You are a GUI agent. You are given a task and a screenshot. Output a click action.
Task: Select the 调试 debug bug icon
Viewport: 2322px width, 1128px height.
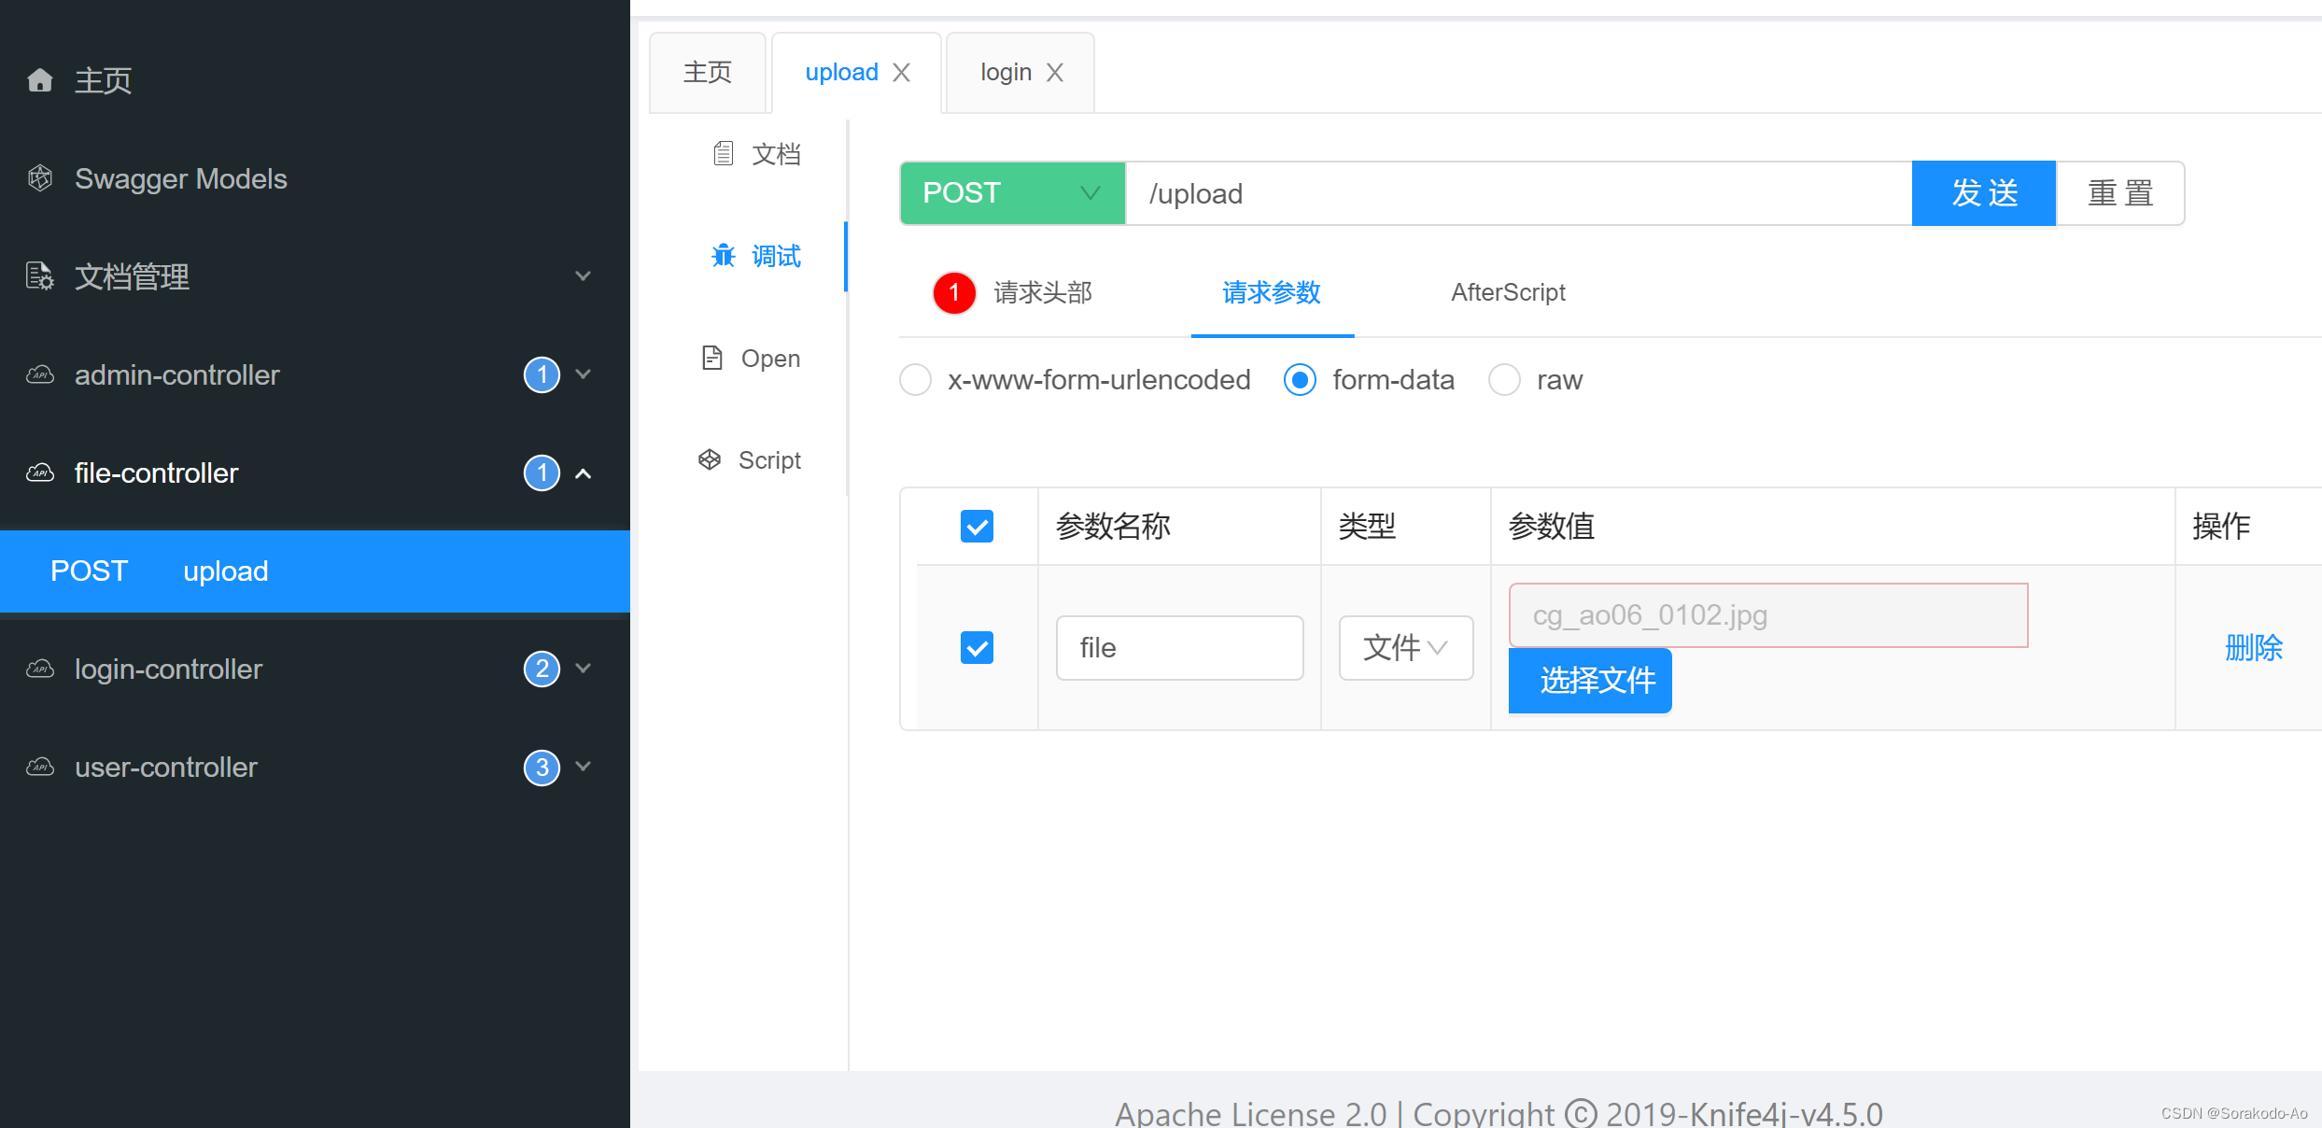coord(725,256)
